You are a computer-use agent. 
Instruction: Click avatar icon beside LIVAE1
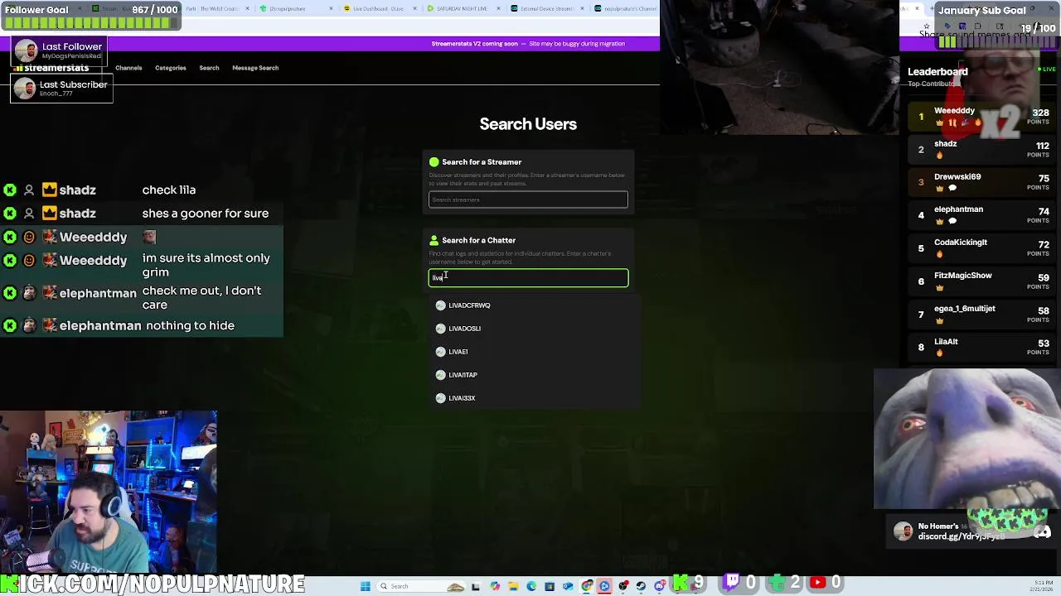pos(441,352)
